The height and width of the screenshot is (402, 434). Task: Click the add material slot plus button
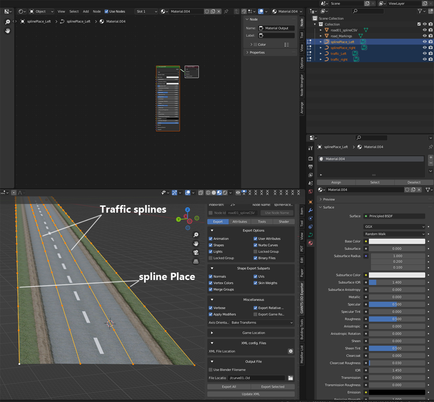point(431,157)
